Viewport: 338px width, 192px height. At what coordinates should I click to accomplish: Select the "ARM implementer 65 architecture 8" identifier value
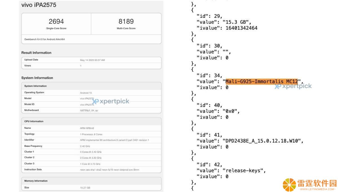(114, 140)
